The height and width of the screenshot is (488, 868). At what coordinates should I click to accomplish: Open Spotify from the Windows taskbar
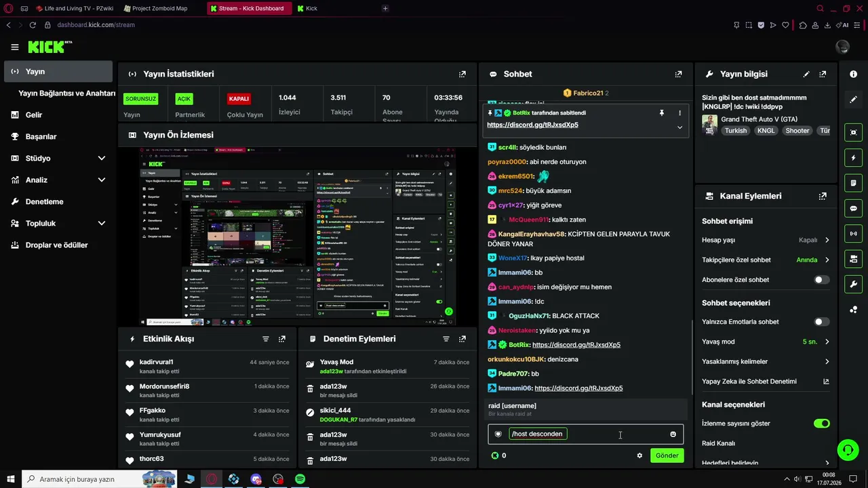[300, 479]
